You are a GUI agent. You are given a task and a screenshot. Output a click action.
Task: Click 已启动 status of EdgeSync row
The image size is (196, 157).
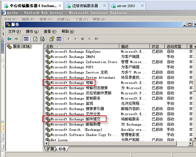[x=157, y=52]
